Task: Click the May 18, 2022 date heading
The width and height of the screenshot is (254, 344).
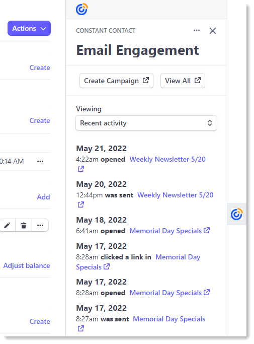Action: [x=101, y=220]
